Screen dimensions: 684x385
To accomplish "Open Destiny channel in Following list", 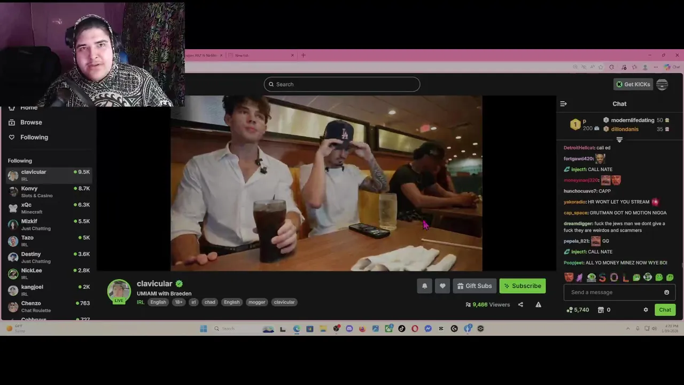I will click(49, 257).
